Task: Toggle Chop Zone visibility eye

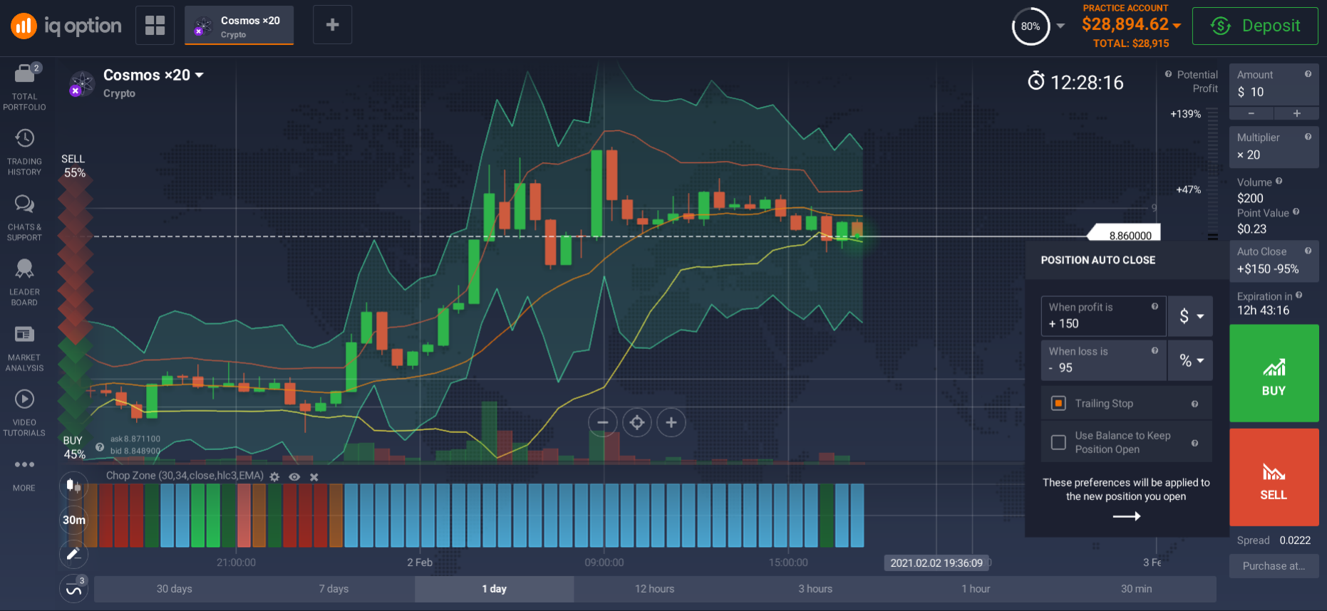Action: (294, 476)
